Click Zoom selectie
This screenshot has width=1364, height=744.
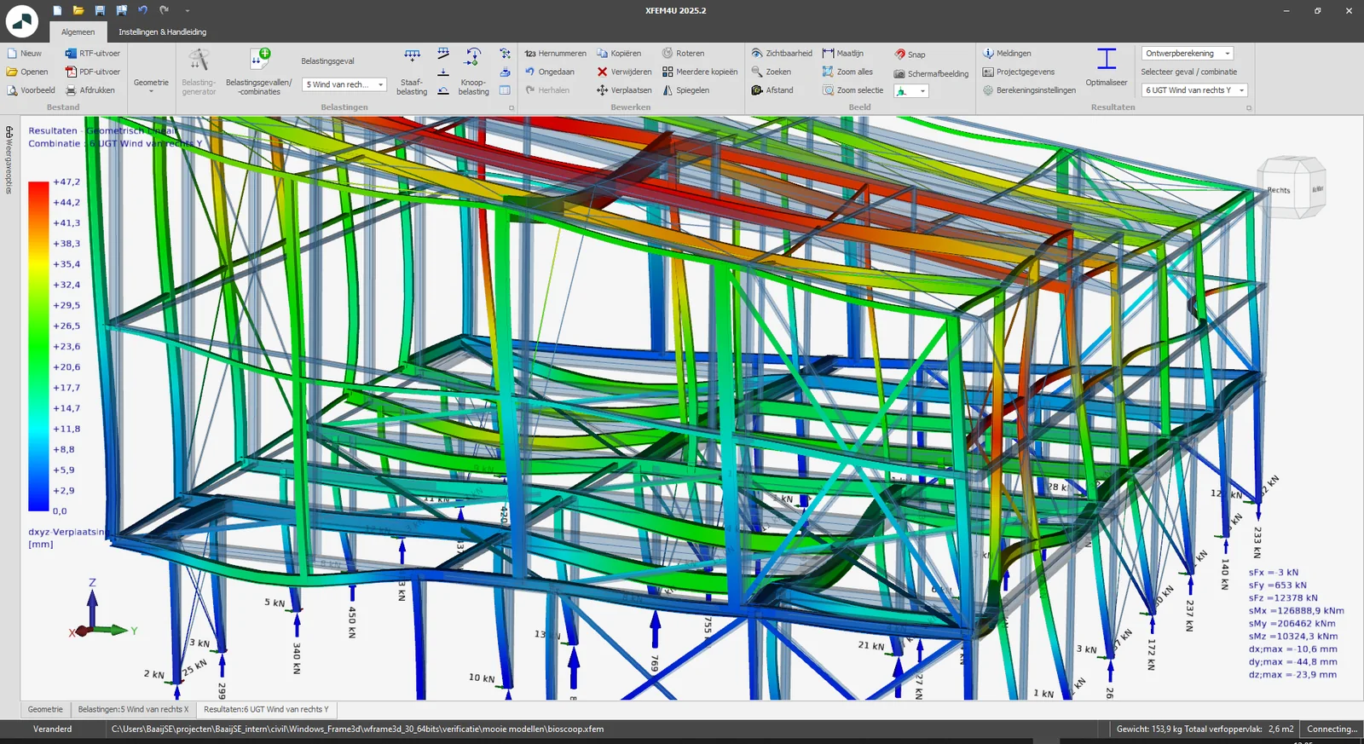[x=852, y=90]
